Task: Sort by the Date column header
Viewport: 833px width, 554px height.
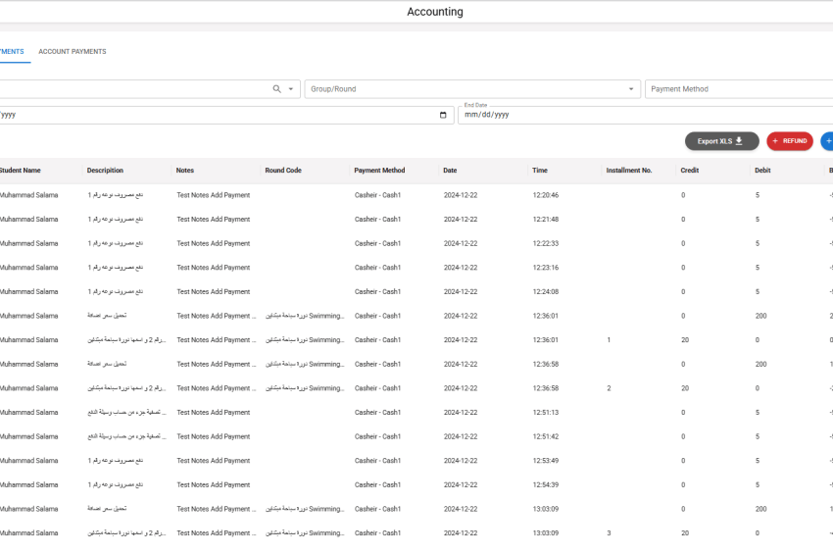Action: click(450, 171)
